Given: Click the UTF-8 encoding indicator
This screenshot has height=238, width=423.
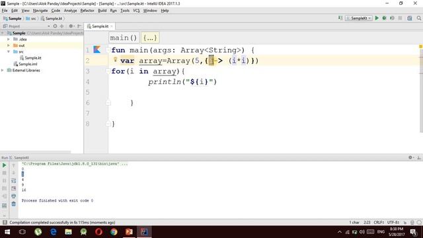Looking at the screenshot, I should click(x=393, y=222).
